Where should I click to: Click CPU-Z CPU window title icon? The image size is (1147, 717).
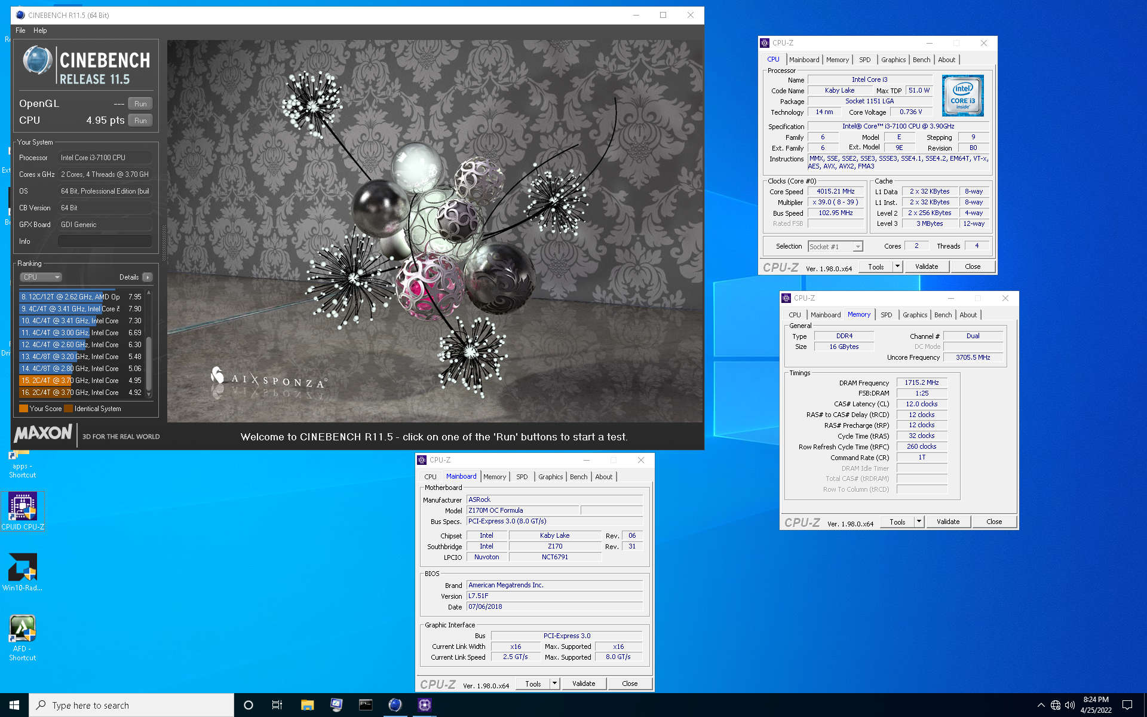[765, 43]
